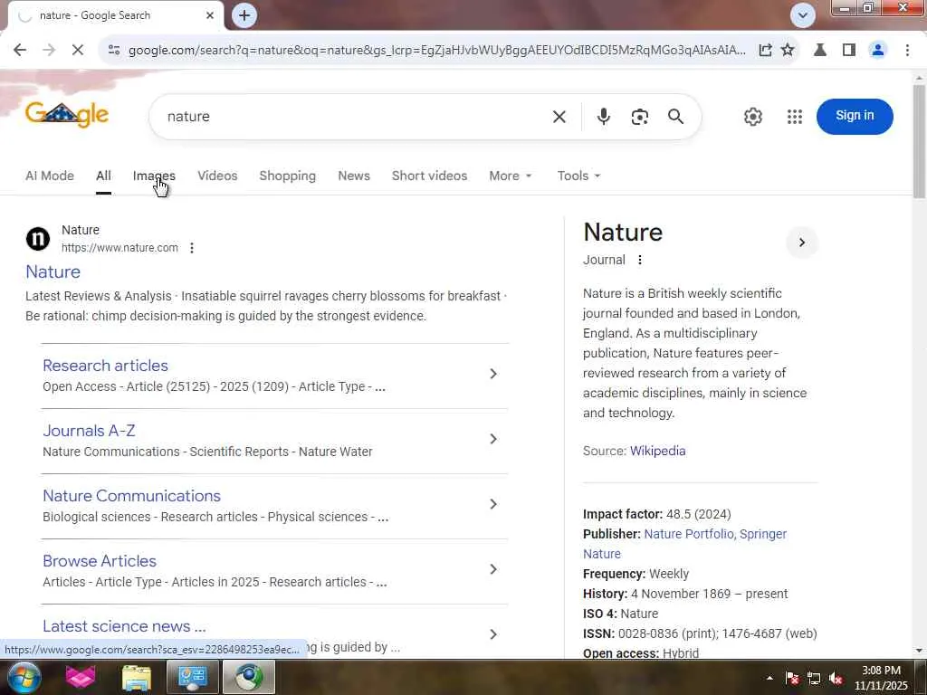Open Nature Portfolio publisher link
The width and height of the screenshot is (927, 695).
point(688,534)
